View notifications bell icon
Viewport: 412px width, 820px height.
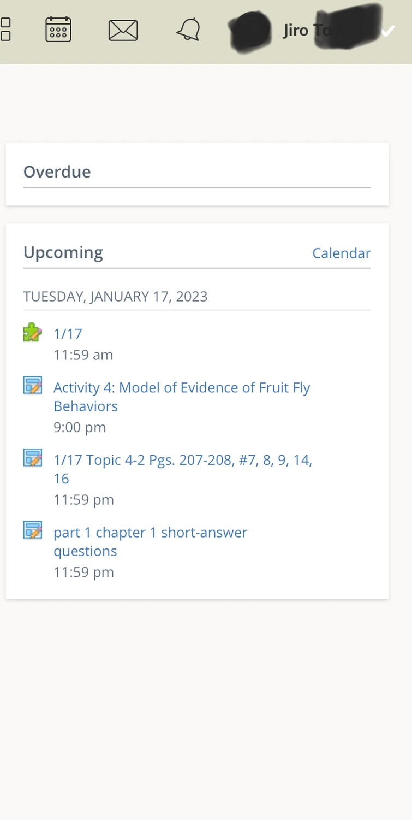(x=188, y=30)
